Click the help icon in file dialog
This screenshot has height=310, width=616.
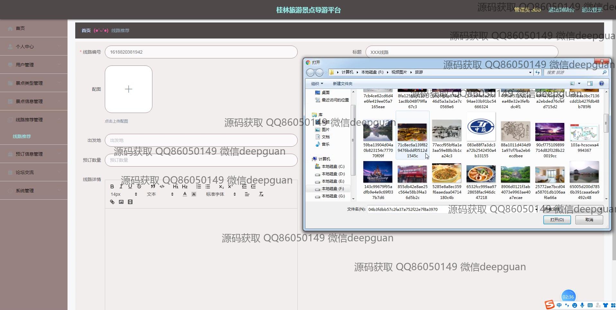(601, 83)
